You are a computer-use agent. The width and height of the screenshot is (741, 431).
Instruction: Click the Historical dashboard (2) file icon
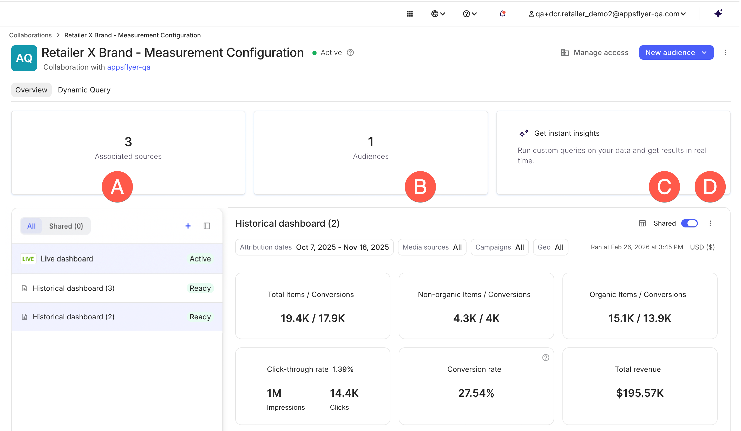(x=24, y=317)
